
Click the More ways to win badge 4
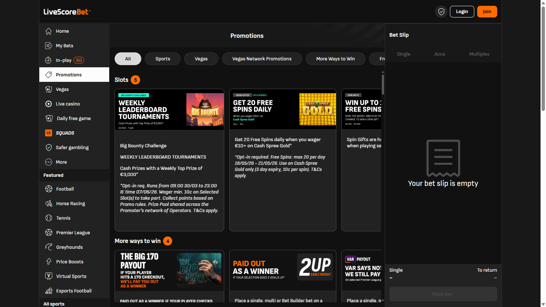tap(168, 241)
